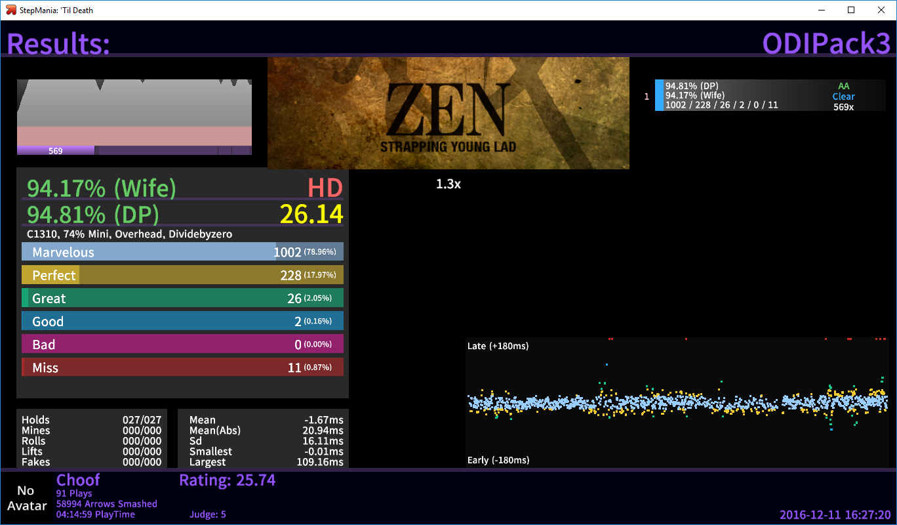Click the Great judgment bar
The image size is (897, 525).
(x=182, y=298)
